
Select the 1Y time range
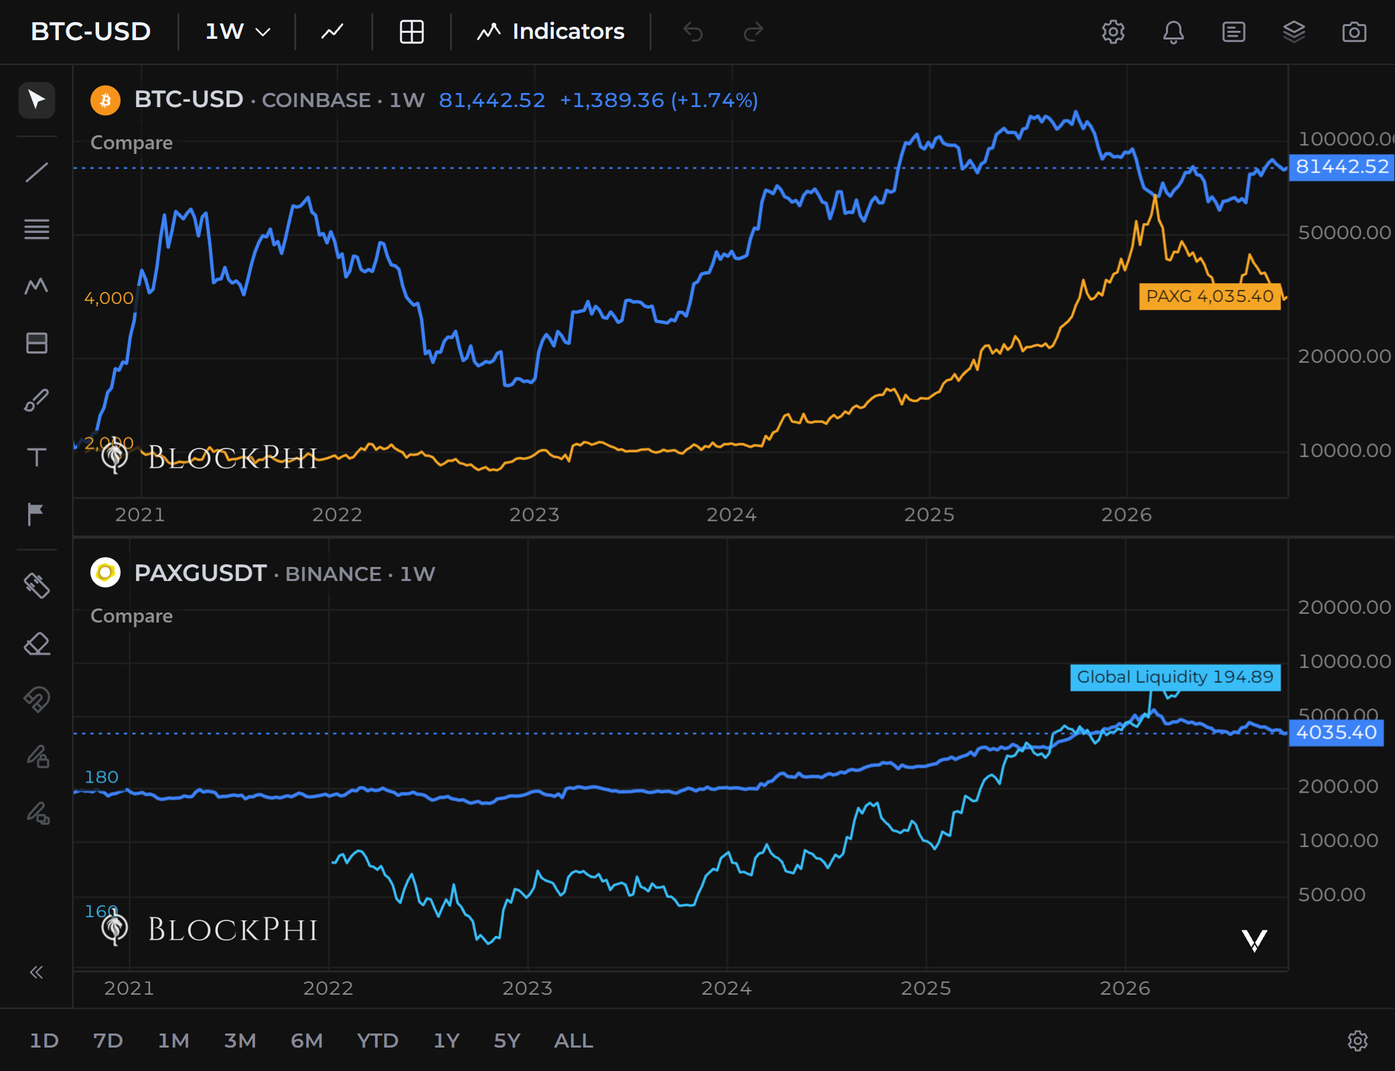[x=446, y=1041]
